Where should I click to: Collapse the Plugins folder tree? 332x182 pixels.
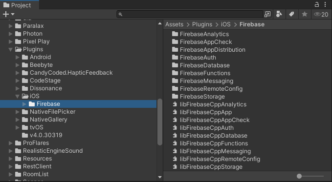tap(10, 49)
